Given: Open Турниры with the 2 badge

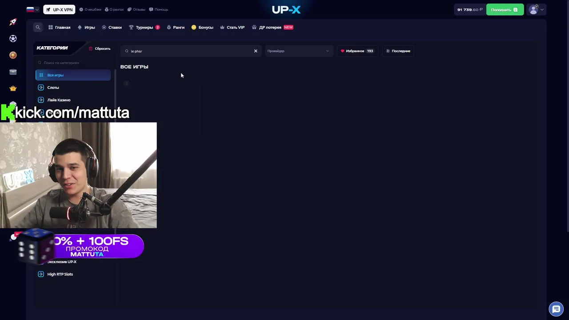Looking at the screenshot, I should 144,28.
